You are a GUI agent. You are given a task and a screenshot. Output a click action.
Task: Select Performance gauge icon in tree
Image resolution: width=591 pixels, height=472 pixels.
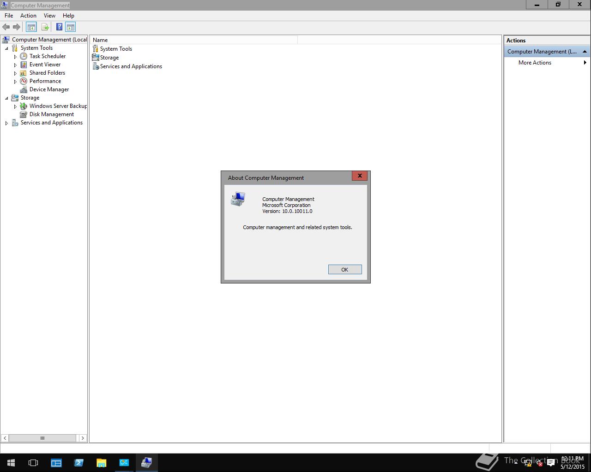point(24,81)
